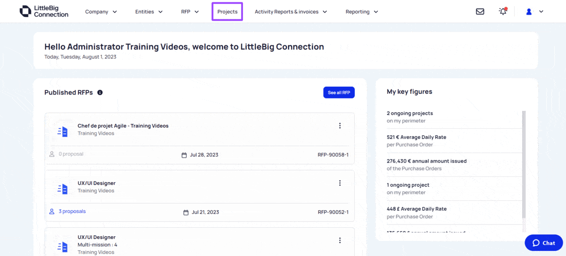Image resolution: width=566 pixels, height=256 pixels.
Task: Click calendar icon beside Jul 21, 2023
Action: click(x=186, y=212)
